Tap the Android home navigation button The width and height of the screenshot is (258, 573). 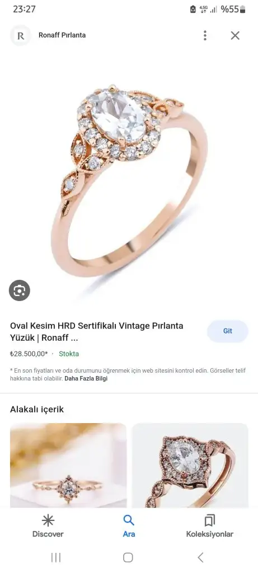(x=128, y=557)
